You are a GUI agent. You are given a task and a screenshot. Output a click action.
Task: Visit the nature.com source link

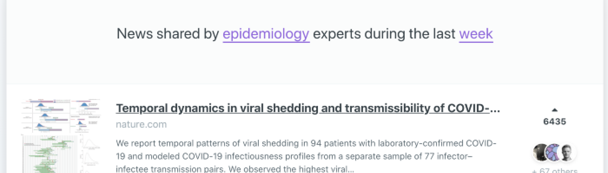point(141,125)
